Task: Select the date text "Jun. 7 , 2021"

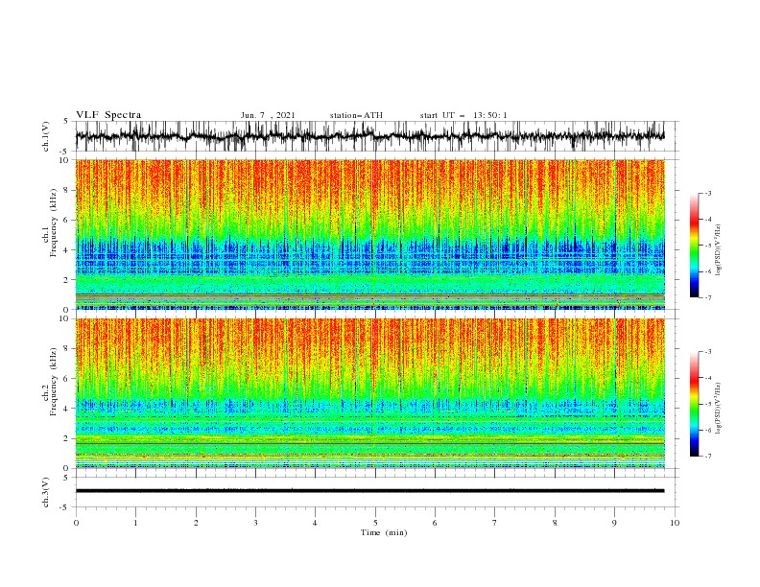Action: [268, 115]
